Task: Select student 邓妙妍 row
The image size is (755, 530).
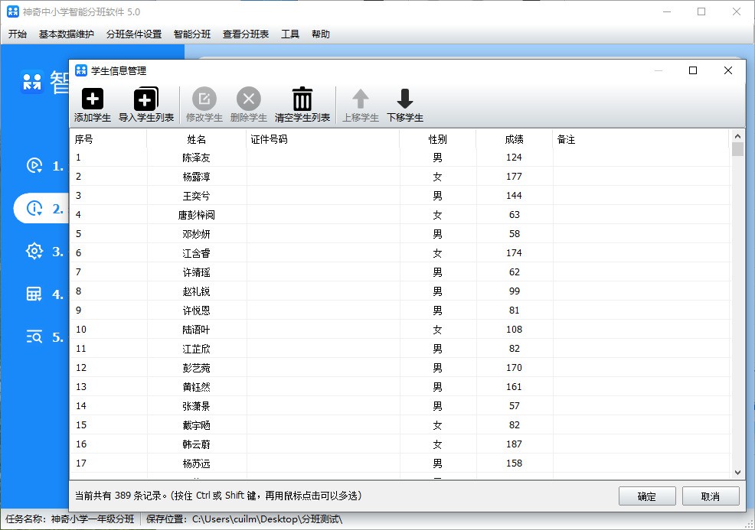Action: [x=400, y=234]
